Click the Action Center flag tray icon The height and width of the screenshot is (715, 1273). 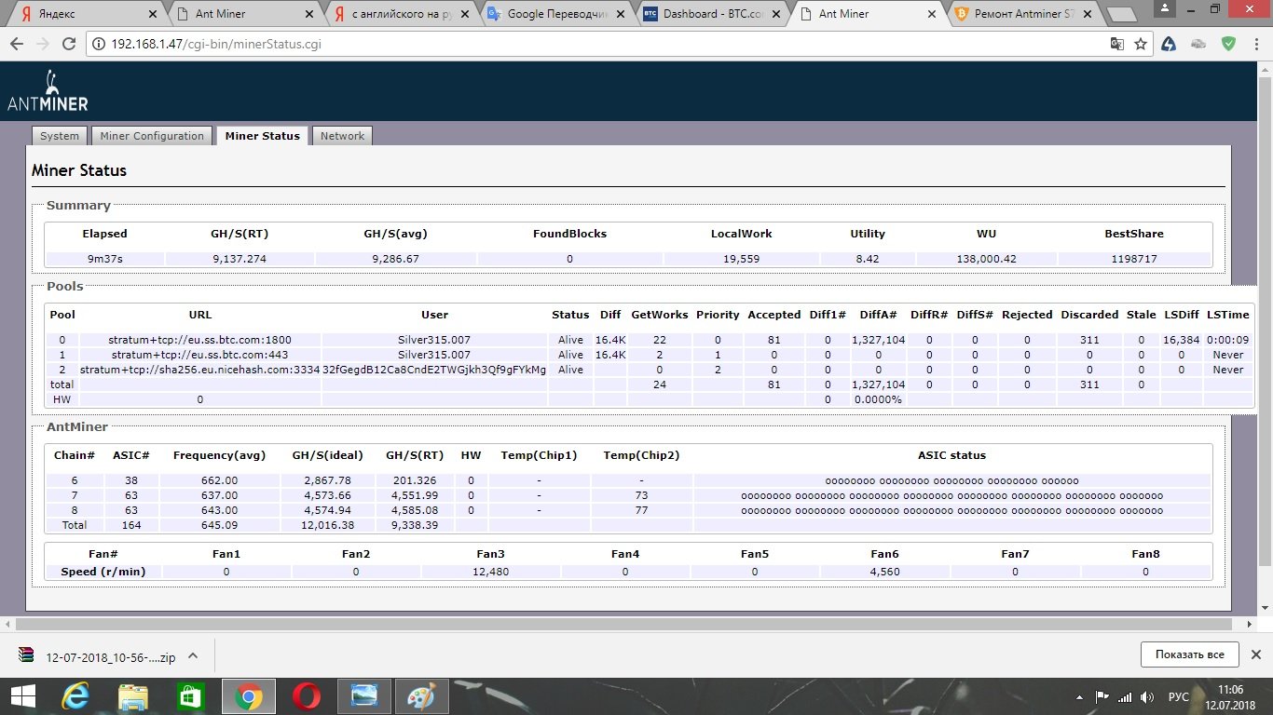1103,696
